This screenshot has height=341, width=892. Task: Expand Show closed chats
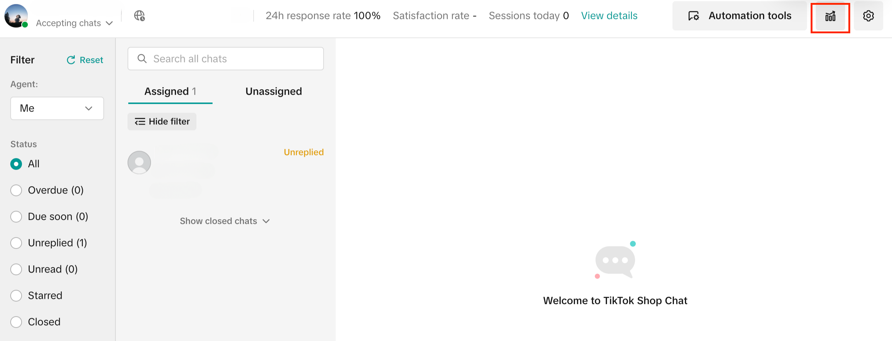click(x=225, y=221)
